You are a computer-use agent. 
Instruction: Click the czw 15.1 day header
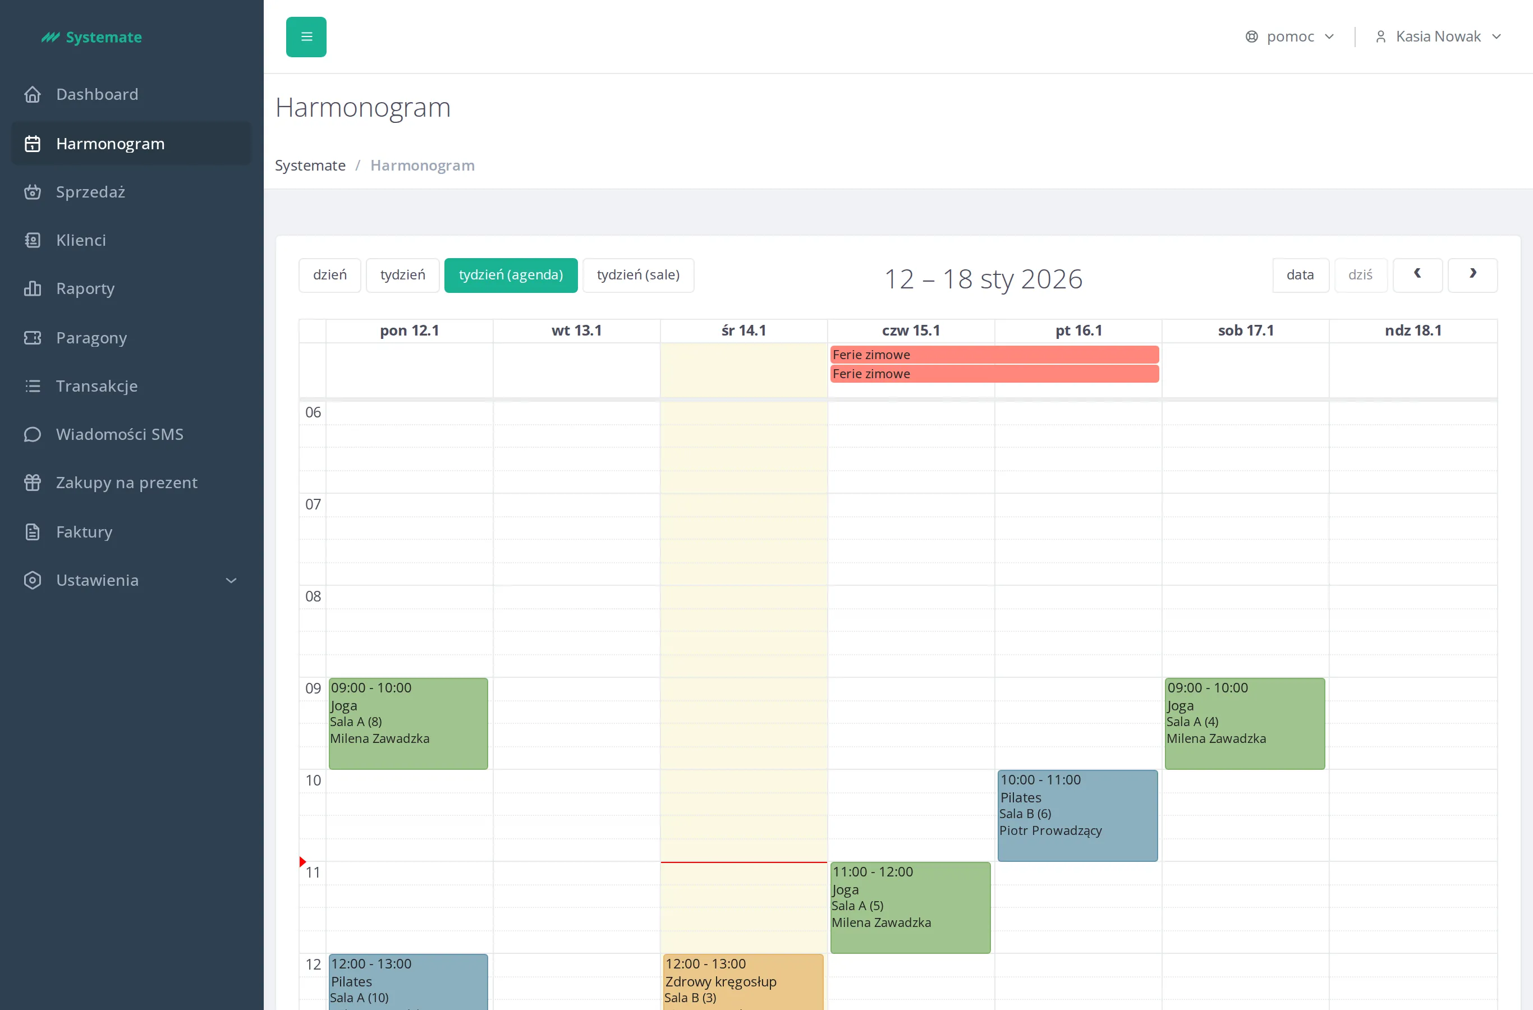point(911,330)
